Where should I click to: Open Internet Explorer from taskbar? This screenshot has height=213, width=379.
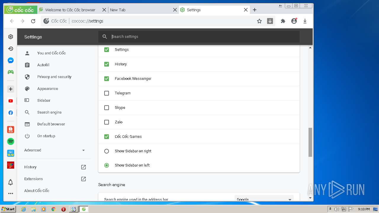tap(23, 209)
